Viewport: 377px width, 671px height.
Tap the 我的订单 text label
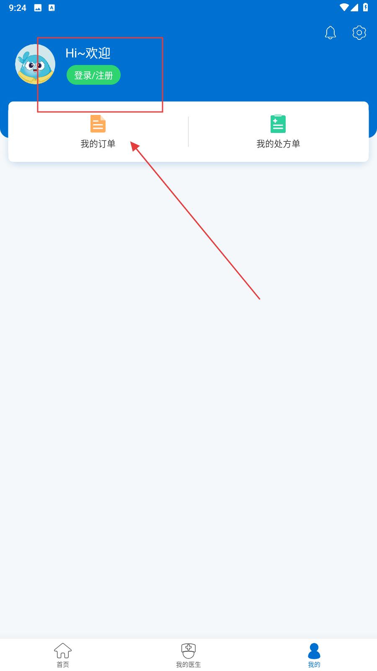[98, 144]
